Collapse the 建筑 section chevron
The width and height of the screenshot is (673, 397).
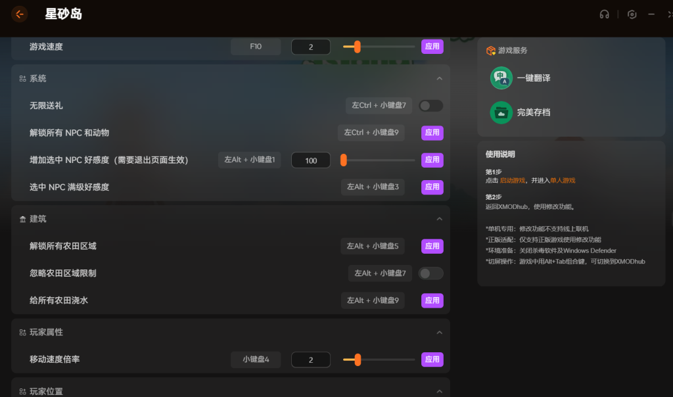coord(439,219)
